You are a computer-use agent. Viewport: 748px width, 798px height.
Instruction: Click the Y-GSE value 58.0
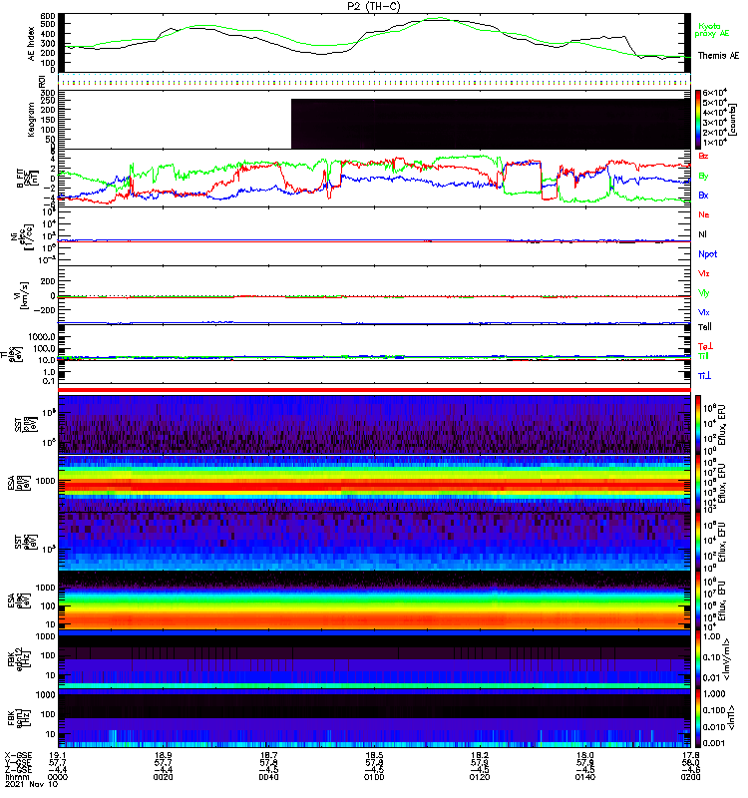pos(690,763)
